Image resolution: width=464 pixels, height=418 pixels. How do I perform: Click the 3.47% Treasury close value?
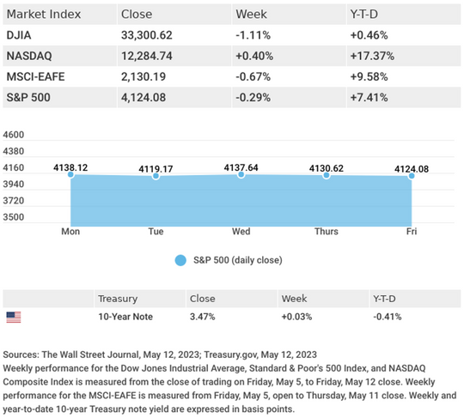tap(203, 317)
